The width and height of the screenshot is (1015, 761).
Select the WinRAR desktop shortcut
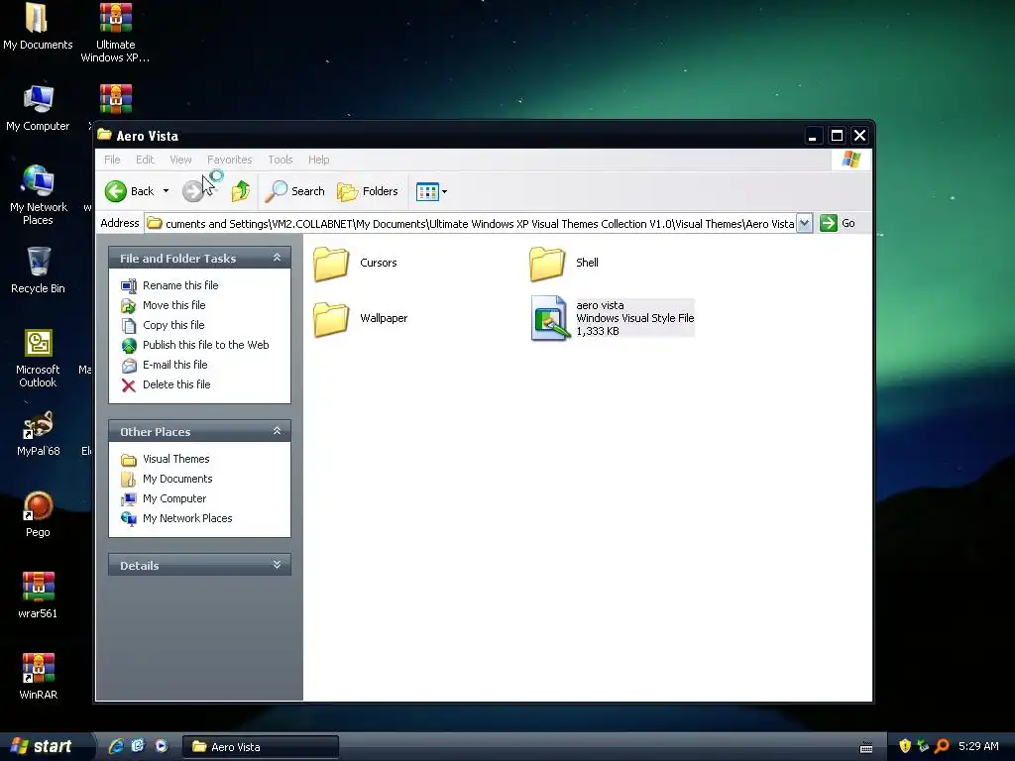39,676
